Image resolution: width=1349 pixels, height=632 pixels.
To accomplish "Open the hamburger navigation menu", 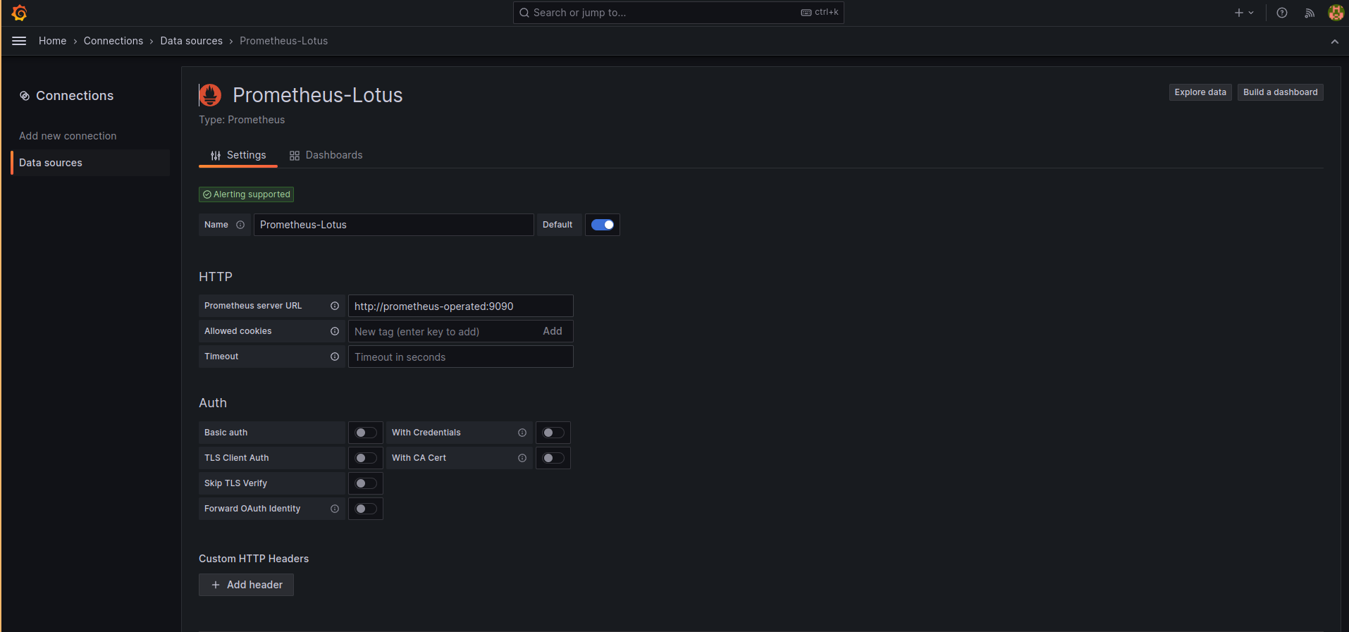I will [x=19, y=41].
